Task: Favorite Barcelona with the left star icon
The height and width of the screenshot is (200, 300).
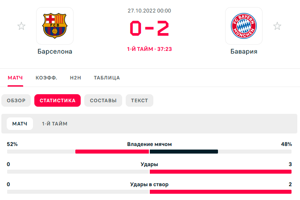Action: pos(21,26)
